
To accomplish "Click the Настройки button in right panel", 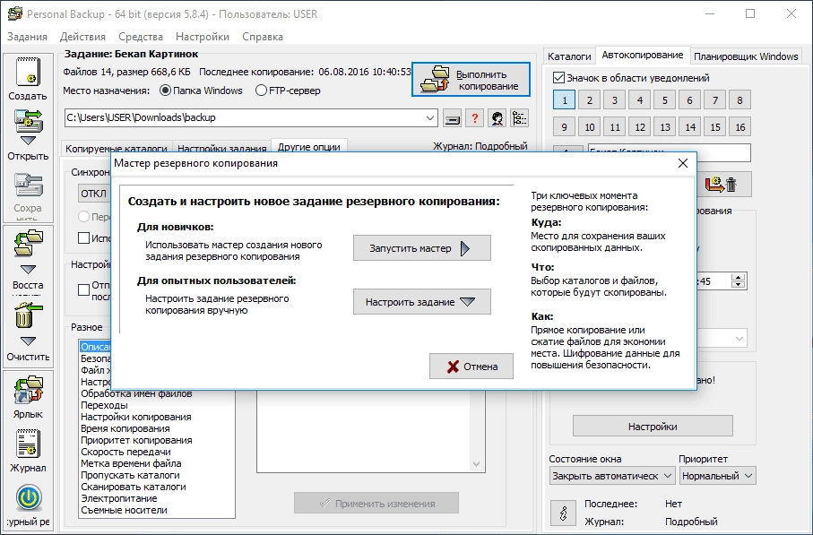I will 653,427.
